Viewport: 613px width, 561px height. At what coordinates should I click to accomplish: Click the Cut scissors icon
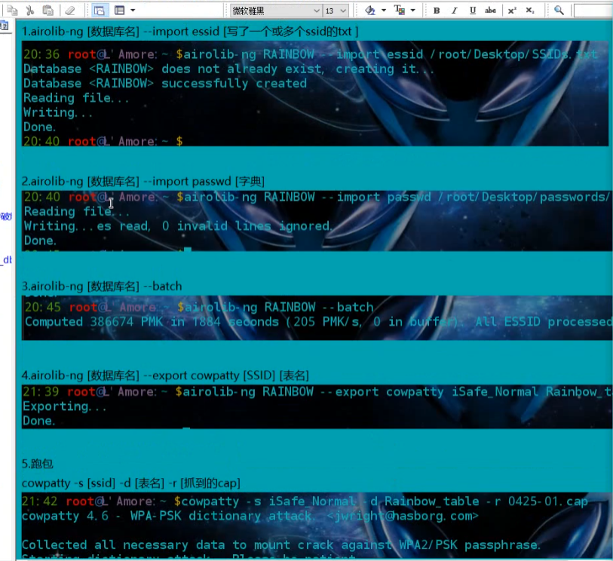point(30,11)
